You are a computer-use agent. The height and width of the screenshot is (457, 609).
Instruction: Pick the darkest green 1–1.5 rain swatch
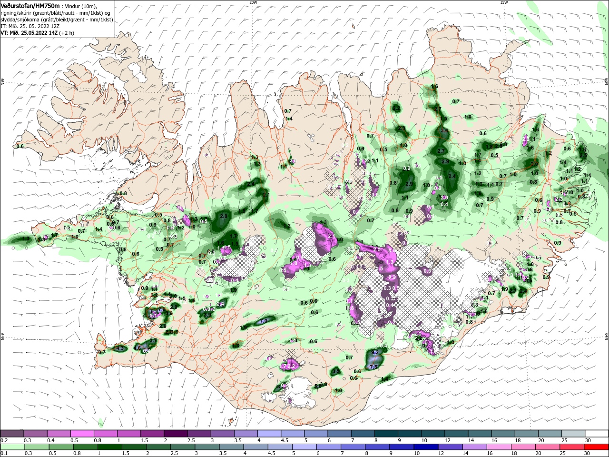coord(109,447)
